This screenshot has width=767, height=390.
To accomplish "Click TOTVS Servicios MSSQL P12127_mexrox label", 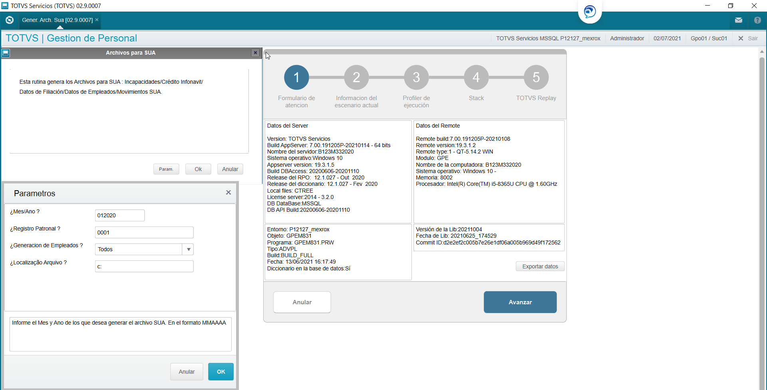I will [x=548, y=38].
